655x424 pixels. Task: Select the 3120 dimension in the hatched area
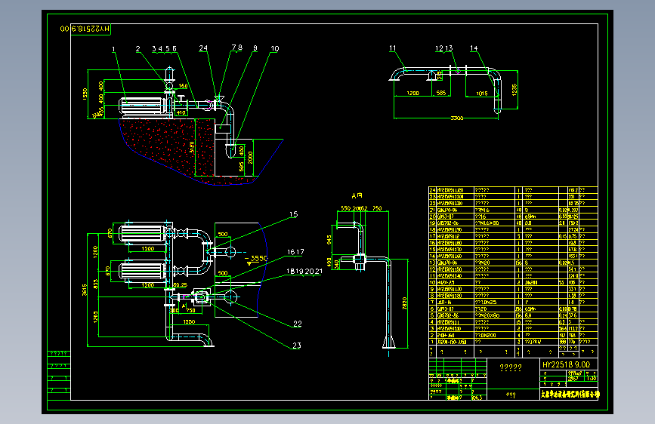click(x=192, y=147)
